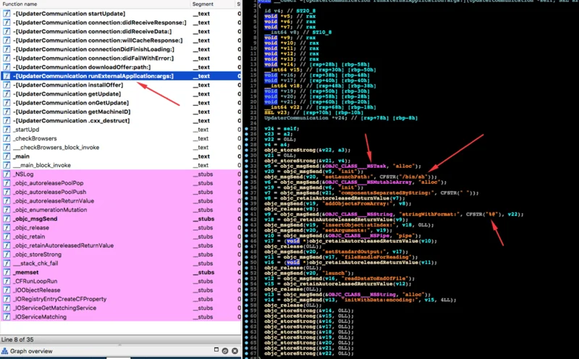Select UpdaterCommunication onGetUpdate function
This screenshot has width=579, height=359.
pyautogui.click(x=70, y=103)
